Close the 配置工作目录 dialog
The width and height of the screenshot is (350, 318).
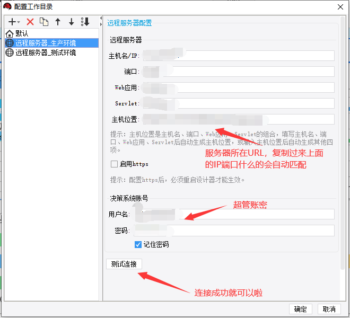click(x=340, y=7)
